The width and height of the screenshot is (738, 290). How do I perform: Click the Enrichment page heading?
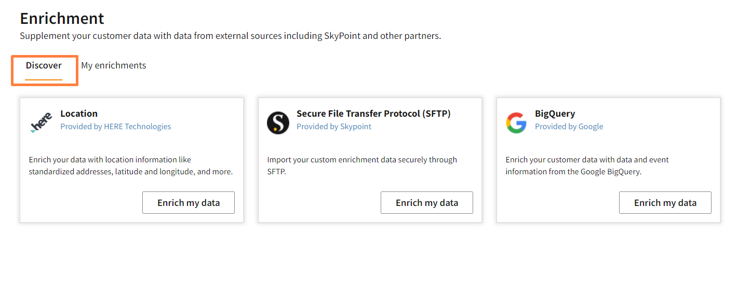tap(62, 19)
